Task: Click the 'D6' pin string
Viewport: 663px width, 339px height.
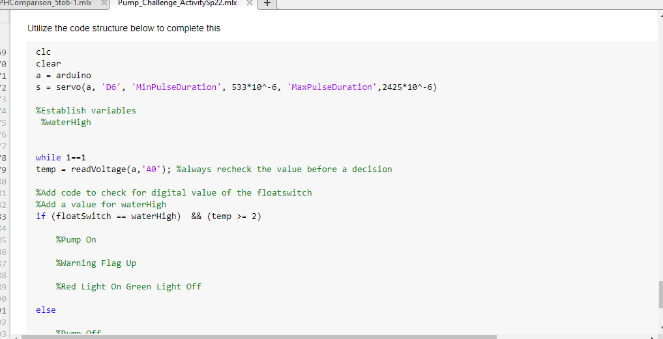Action: [111, 87]
